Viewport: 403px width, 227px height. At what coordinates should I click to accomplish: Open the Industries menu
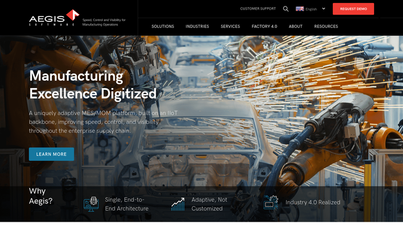[x=198, y=26]
